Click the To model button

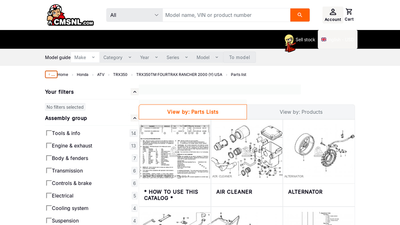(239, 57)
